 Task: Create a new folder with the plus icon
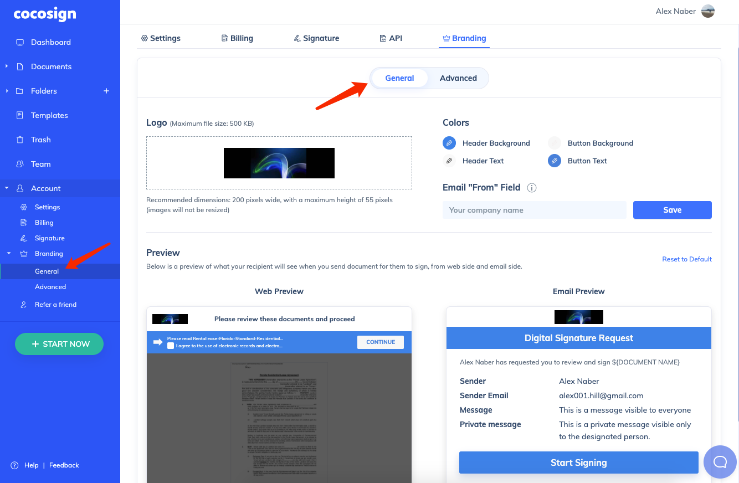click(x=106, y=91)
